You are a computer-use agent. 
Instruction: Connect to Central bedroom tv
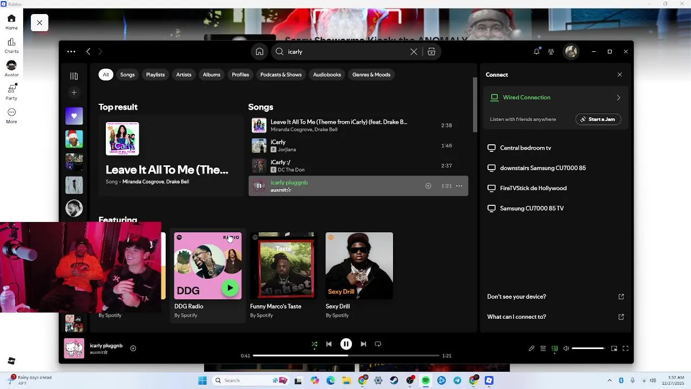554,148
